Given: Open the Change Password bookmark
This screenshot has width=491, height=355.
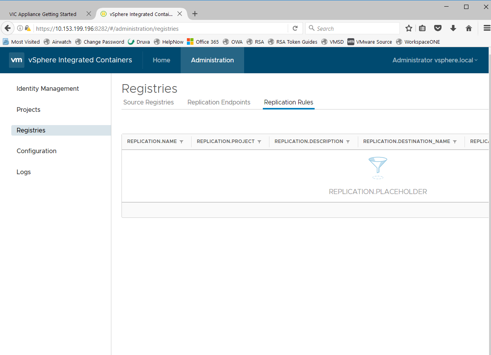Looking at the screenshot, I should click(x=100, y=42).
